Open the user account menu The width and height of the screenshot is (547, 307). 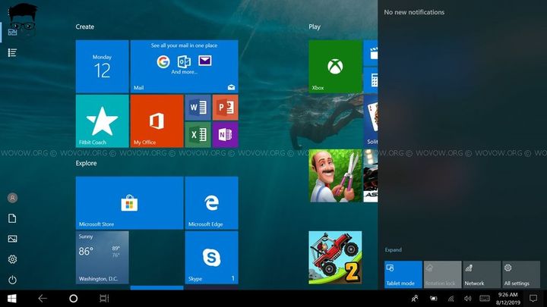pyautogui.click(x=13, y=198)
